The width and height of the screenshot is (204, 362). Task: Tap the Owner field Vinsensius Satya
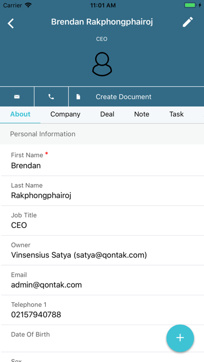pyautogui.click(x=102, y=250)
